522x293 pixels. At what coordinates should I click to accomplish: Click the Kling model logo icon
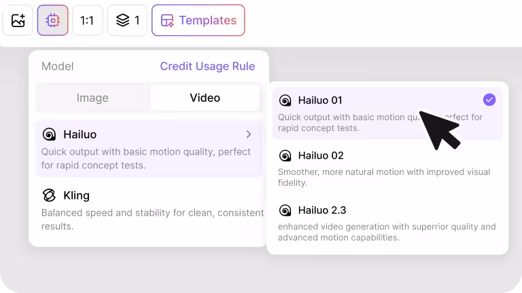[49, 195]
